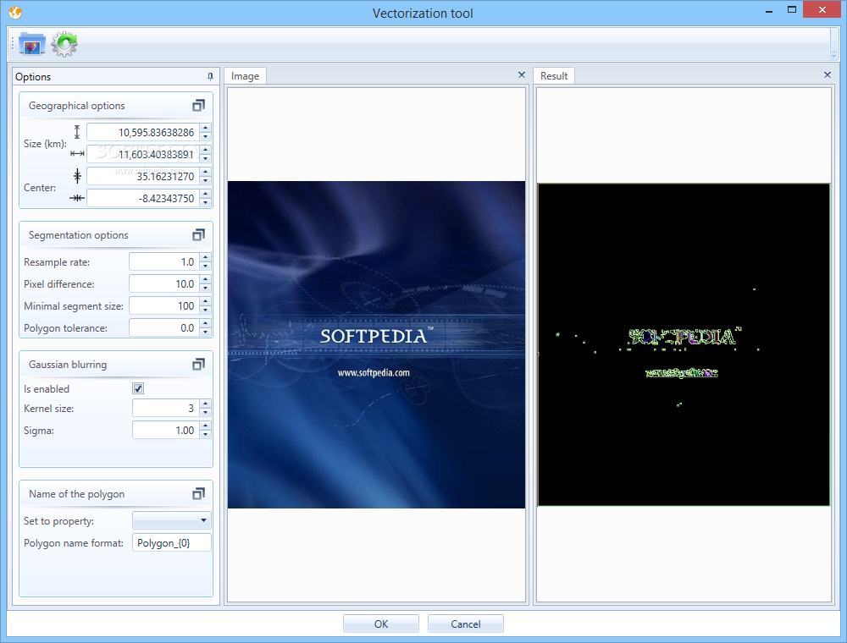Click the Minimal segment size field
Image resolution: width=847 pixels, height=643 pixels.
pyautogui.click(x=164, y=306)
